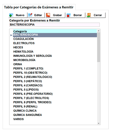Click the Cerrar exit door icon

[89, 15]
